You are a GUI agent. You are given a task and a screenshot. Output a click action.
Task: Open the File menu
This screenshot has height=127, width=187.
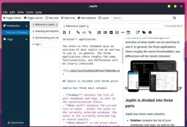coord(5,12)
